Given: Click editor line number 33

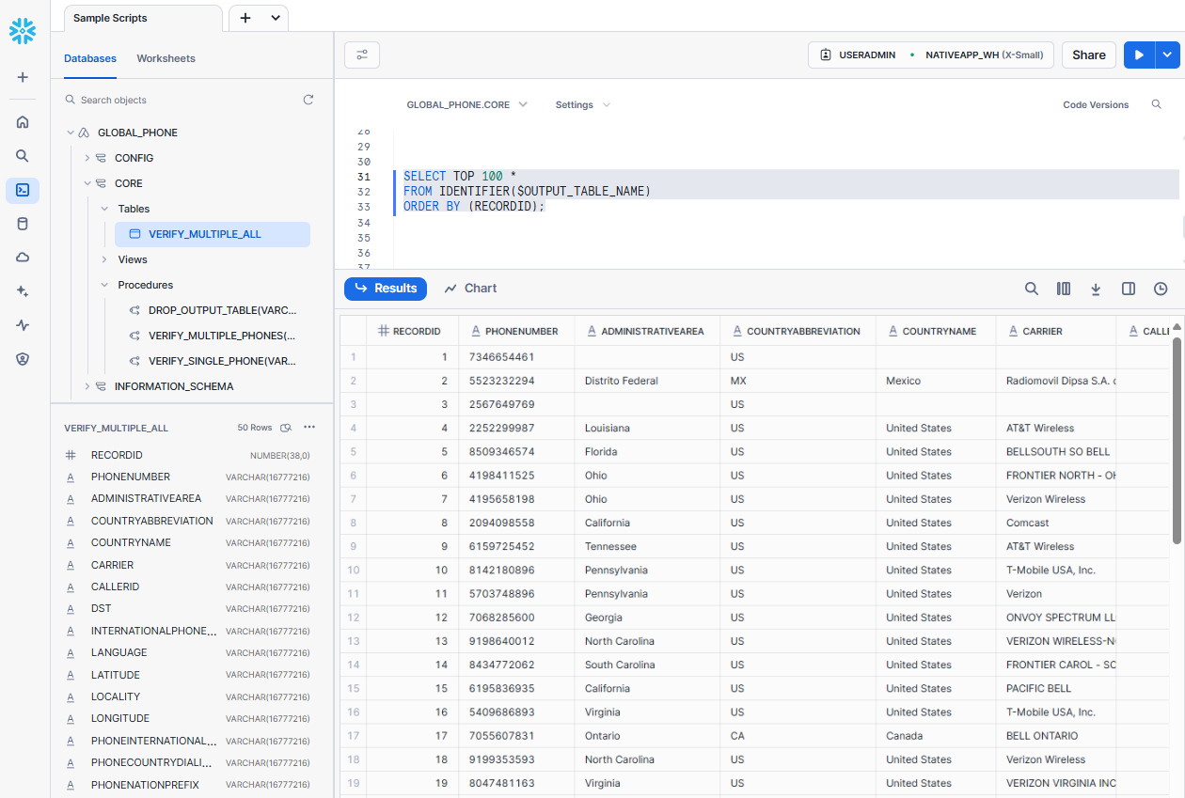Looking at the screenshot, I should point(364,207).
